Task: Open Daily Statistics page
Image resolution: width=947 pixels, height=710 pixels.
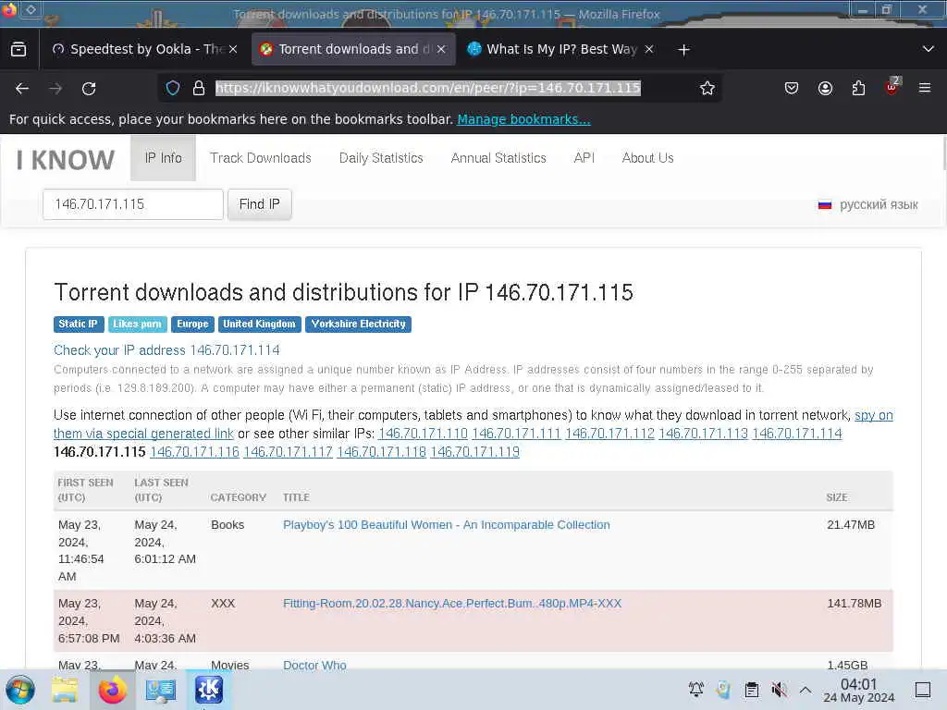Action: 381,157
